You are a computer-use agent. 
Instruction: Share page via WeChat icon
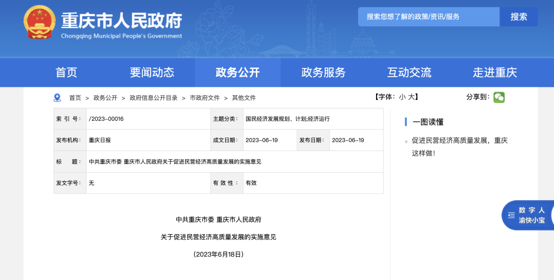[499, 97]
